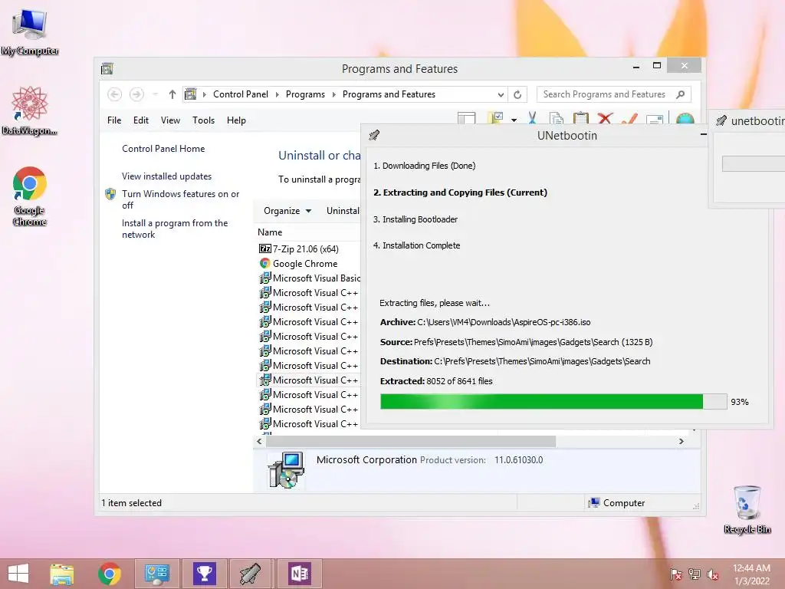Image resolution: width=785 pixels, height=589 pixels.
Task: Click the search magnifier icon
Action: pos(681,94)
